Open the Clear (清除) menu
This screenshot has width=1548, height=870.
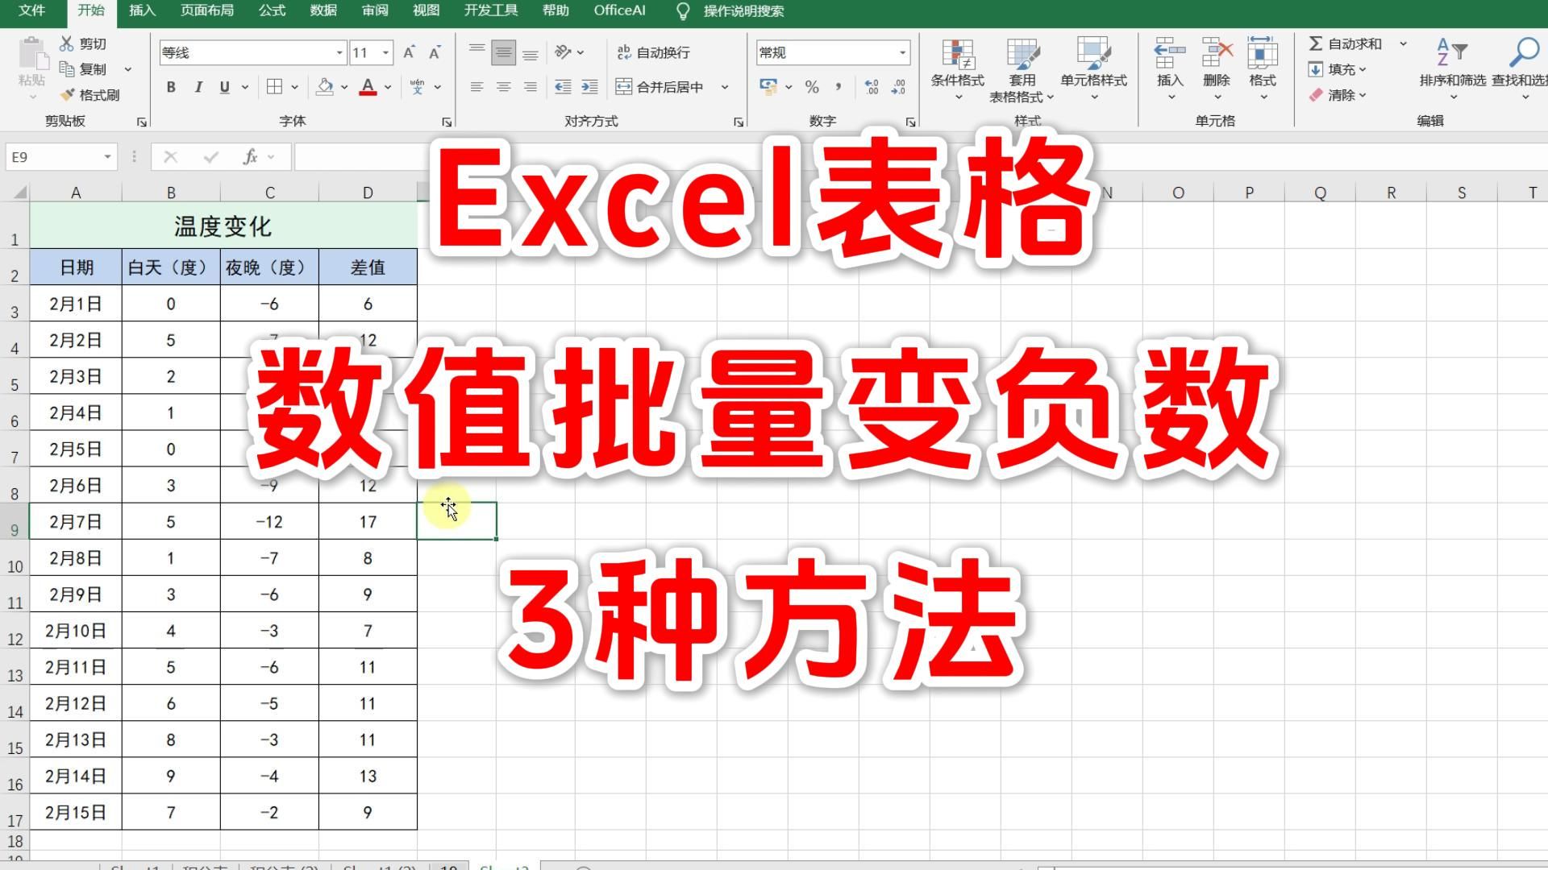[x=1337, y=95]
